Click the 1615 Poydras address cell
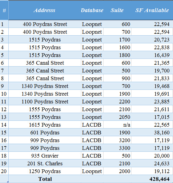Image resolution: width=173 pixels, height=183 pixels. (45, 125)
